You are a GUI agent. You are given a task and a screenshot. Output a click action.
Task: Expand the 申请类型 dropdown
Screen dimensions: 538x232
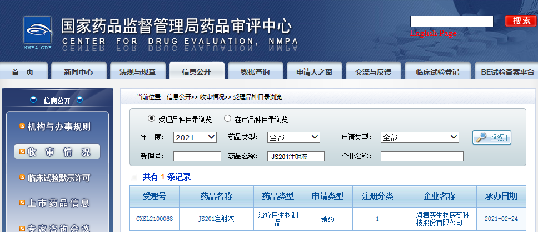tap(420, 137)
